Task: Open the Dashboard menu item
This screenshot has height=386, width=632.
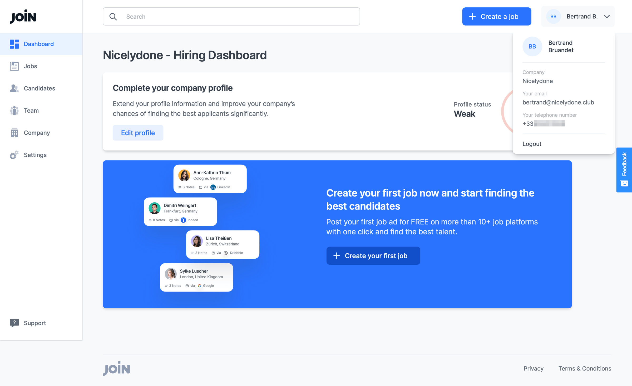Action: click(x=41, y=44)
